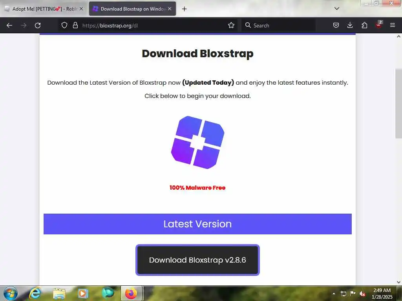The image size is (402, 301).
Task: Open Windows Media Player from taskbar
Action: coord(83,293)
